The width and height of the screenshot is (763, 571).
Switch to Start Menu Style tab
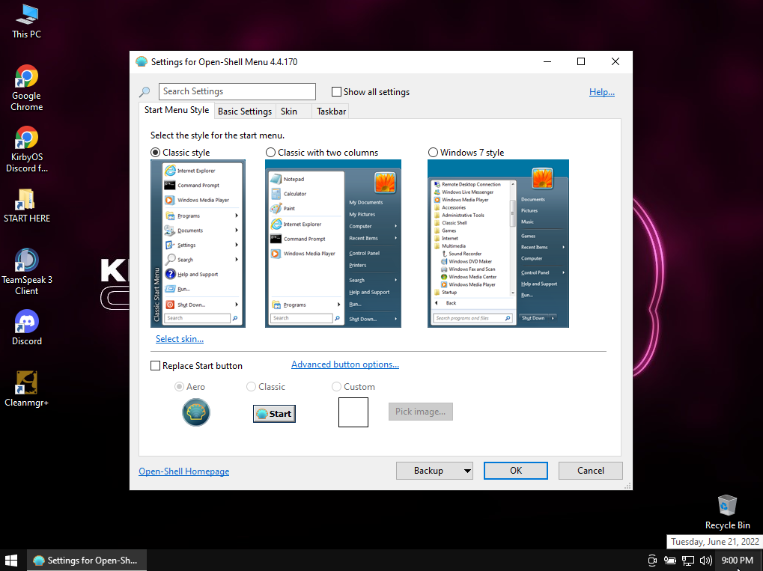pyautogui.click(x=177, y=110)
